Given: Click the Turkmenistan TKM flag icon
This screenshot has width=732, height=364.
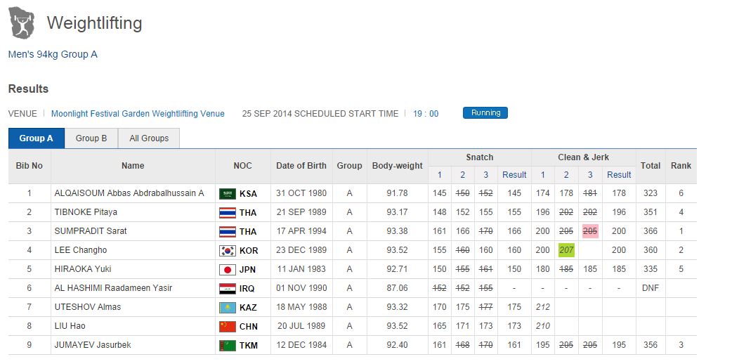Looking at the screenshot, I should [x=227, y=346].
